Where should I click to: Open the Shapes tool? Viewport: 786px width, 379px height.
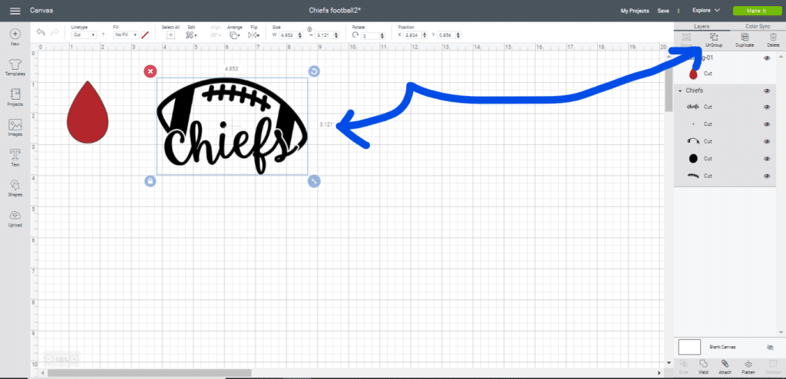tap(15, 186)
